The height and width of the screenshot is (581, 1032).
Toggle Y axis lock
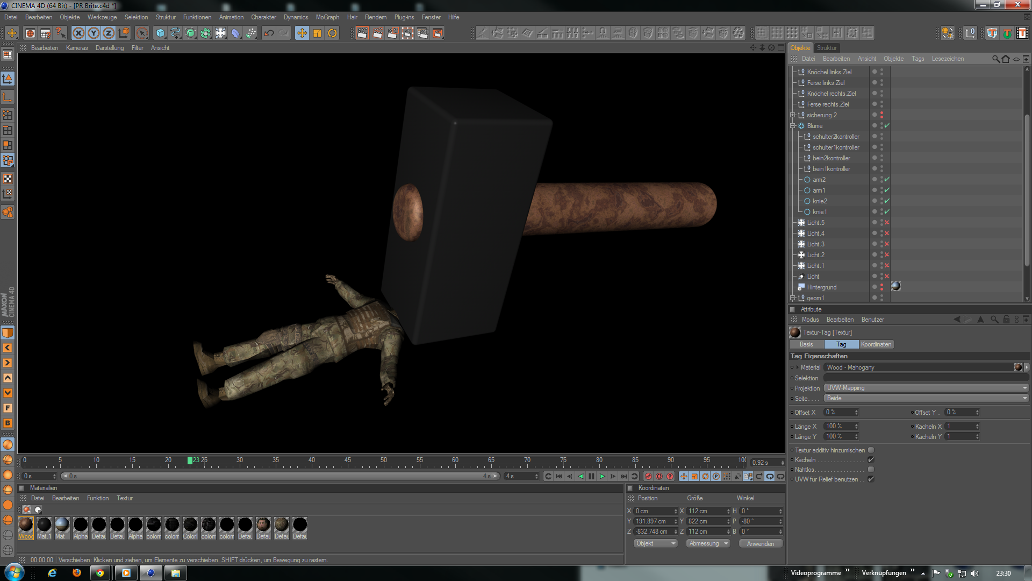pos(94,33)
